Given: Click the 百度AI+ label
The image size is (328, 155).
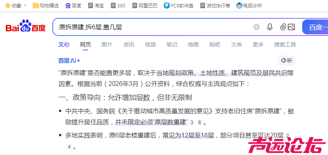Looking at the screenshot, I should (69, 61).
